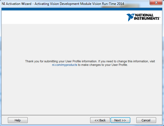Screen dimensions: 164x126
Task: Cancel the activation wizard
Action: coord(146,120)
